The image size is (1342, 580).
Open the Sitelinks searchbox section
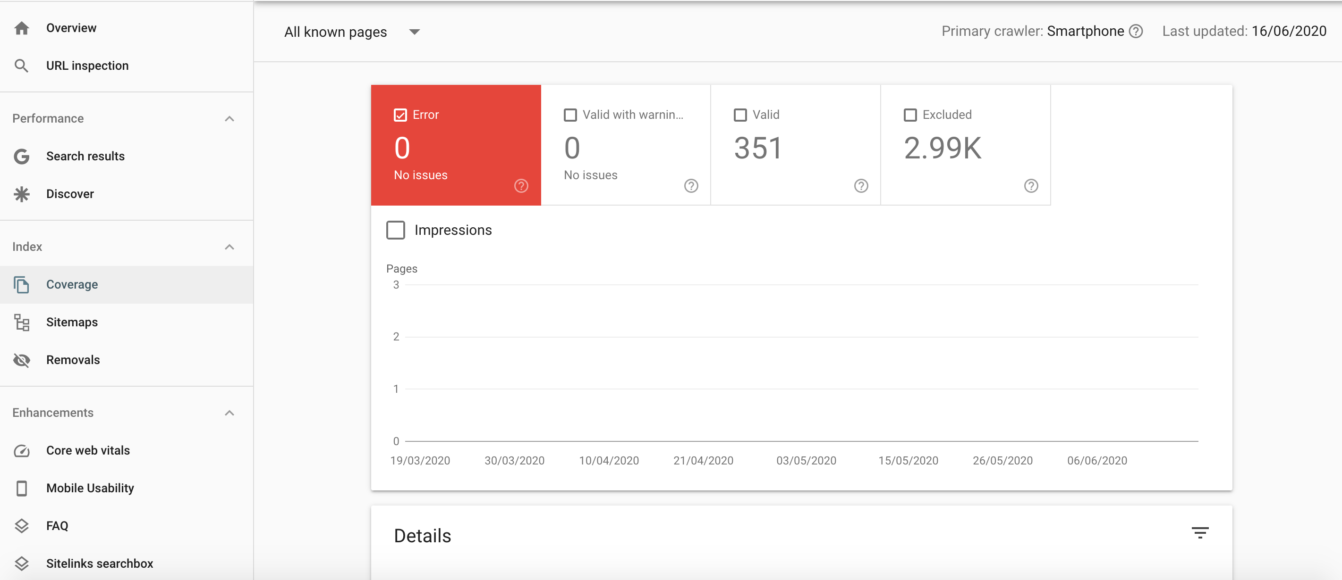99,563
